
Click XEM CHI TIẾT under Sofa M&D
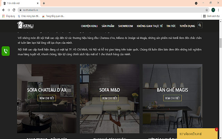coord(110,98)
